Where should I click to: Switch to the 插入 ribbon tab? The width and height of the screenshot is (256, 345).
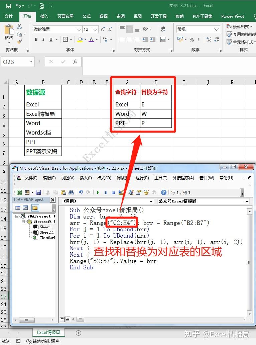tap(44, 16)
